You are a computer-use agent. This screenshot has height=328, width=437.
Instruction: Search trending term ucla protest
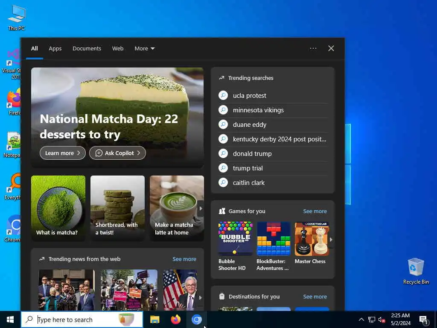[249, 95]
